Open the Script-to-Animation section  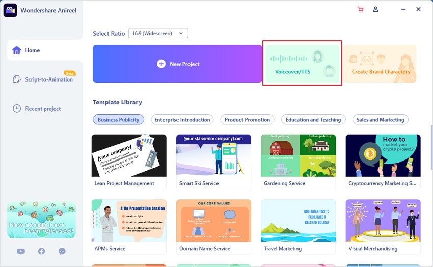point(44,79)
